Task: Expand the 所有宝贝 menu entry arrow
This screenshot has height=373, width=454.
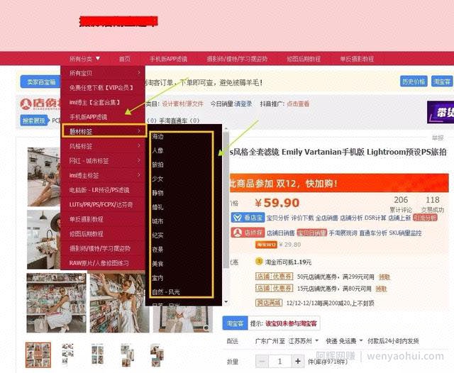Action: [139, 72]
